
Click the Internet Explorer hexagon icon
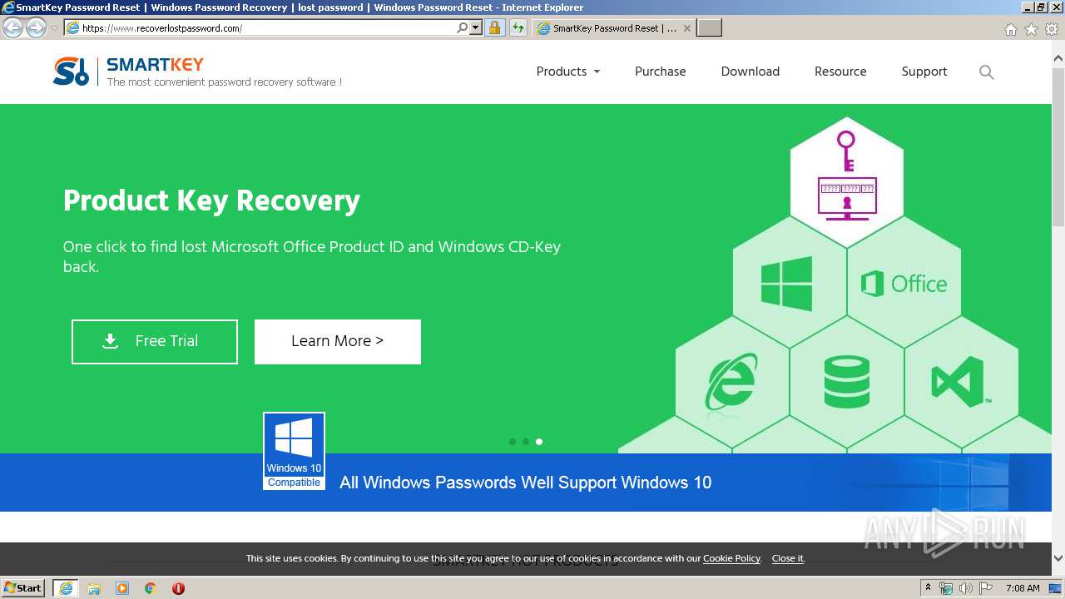731,382
